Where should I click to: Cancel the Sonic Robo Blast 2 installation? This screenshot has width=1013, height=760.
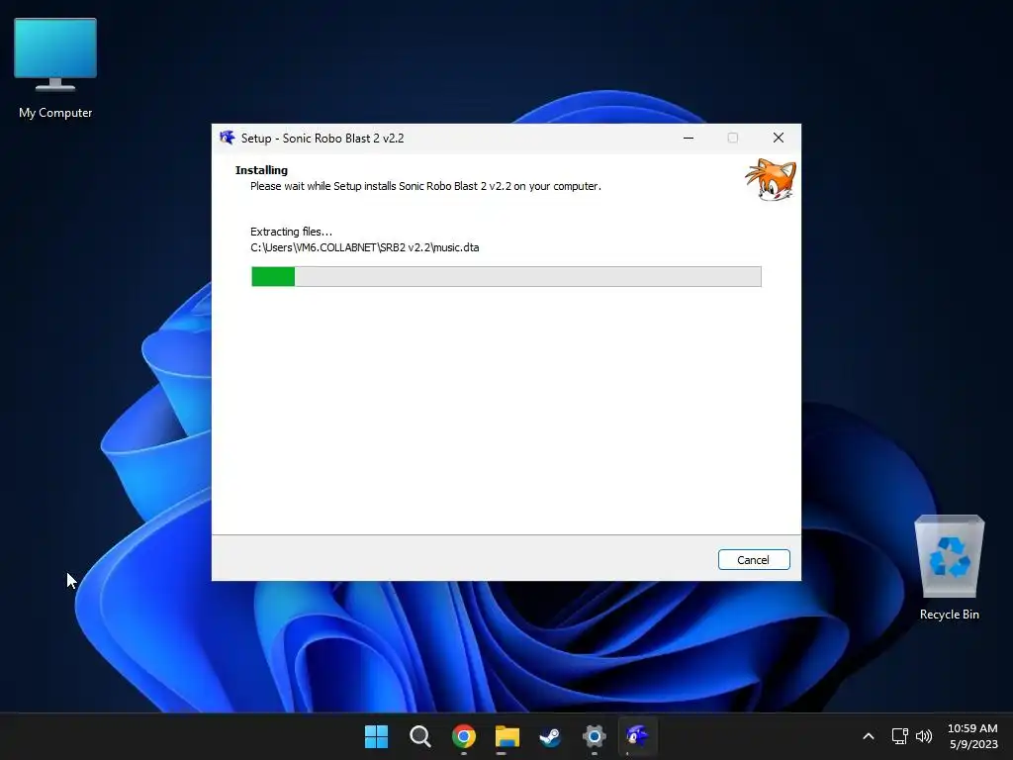pyautogui.click(x=753, y=560)
